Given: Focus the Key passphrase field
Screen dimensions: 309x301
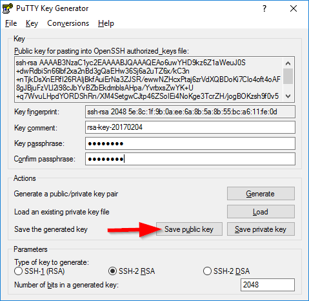Looking at the screenshot, I should point(190,143).
